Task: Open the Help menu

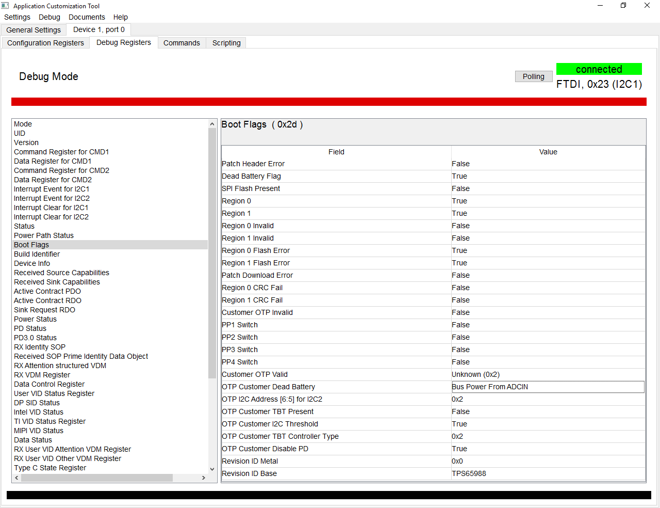Action: tap(120, 17)
